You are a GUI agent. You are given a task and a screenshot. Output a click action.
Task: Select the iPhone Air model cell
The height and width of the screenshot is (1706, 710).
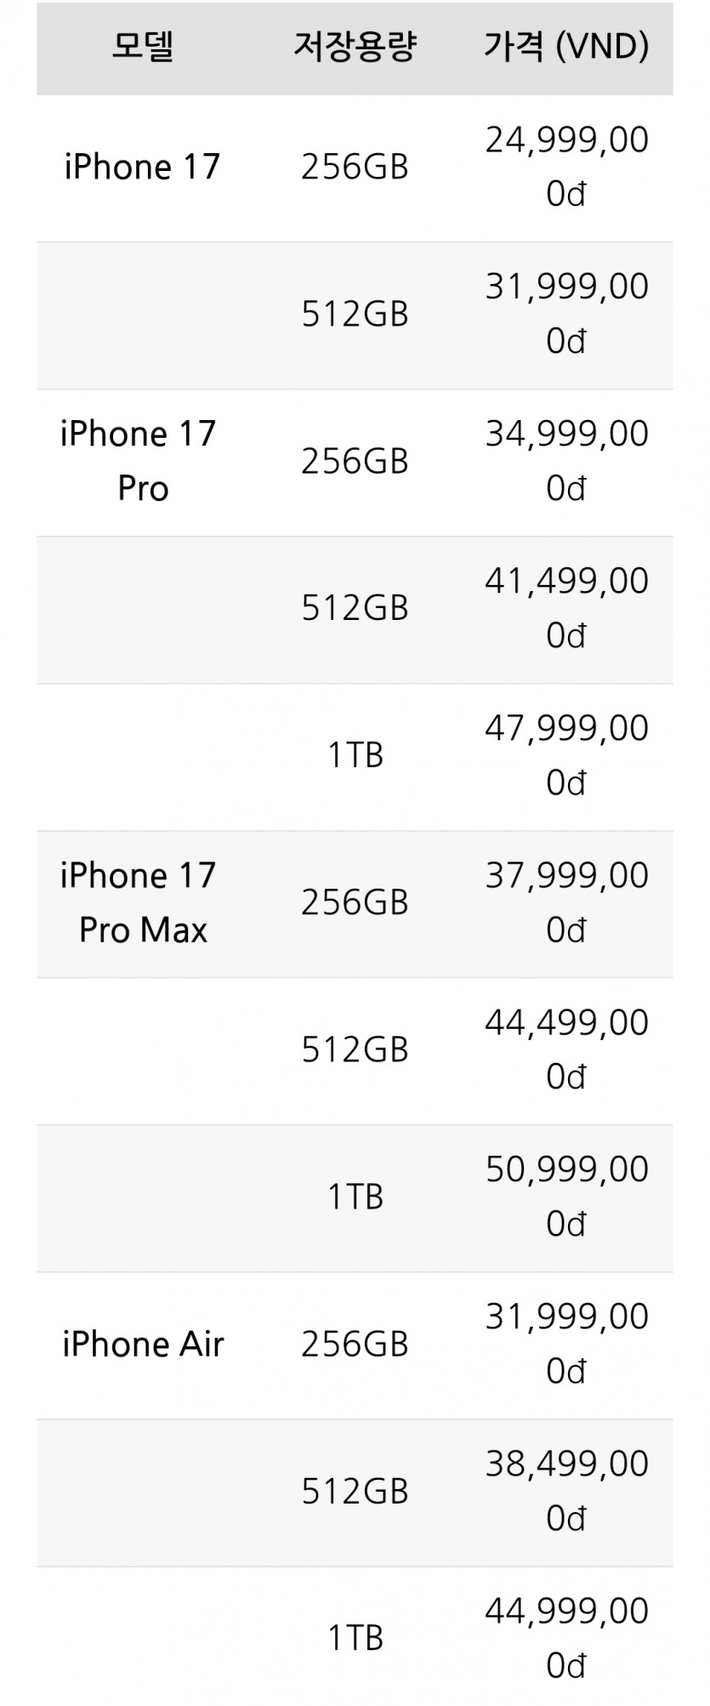[143, 1344]
